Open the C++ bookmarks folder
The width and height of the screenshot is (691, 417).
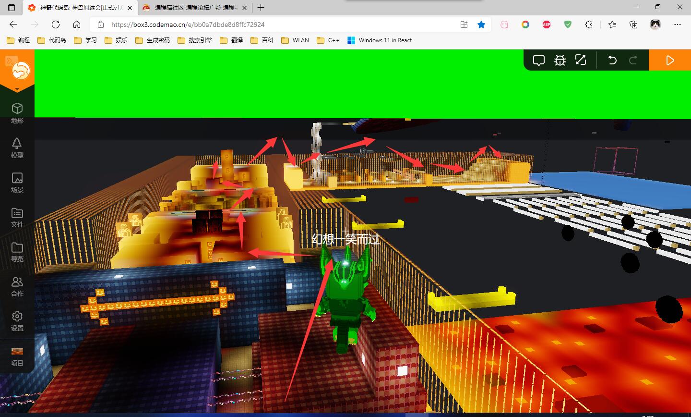pyautogui.click(x=328, y=40)
